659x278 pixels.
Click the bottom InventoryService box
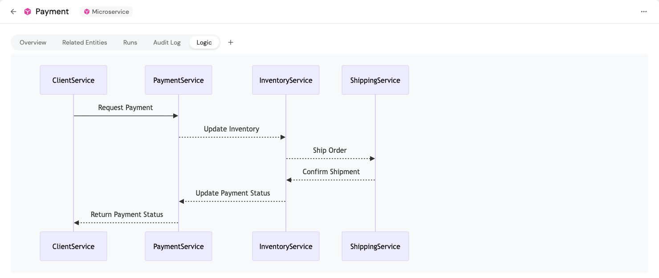tap(286, 246)
